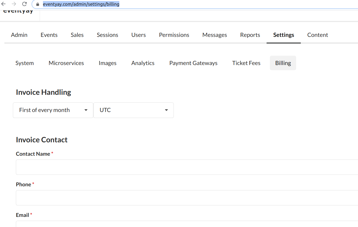358x227 pixels.
Task: Open the Events tab
Action: [x=49, y=35]
